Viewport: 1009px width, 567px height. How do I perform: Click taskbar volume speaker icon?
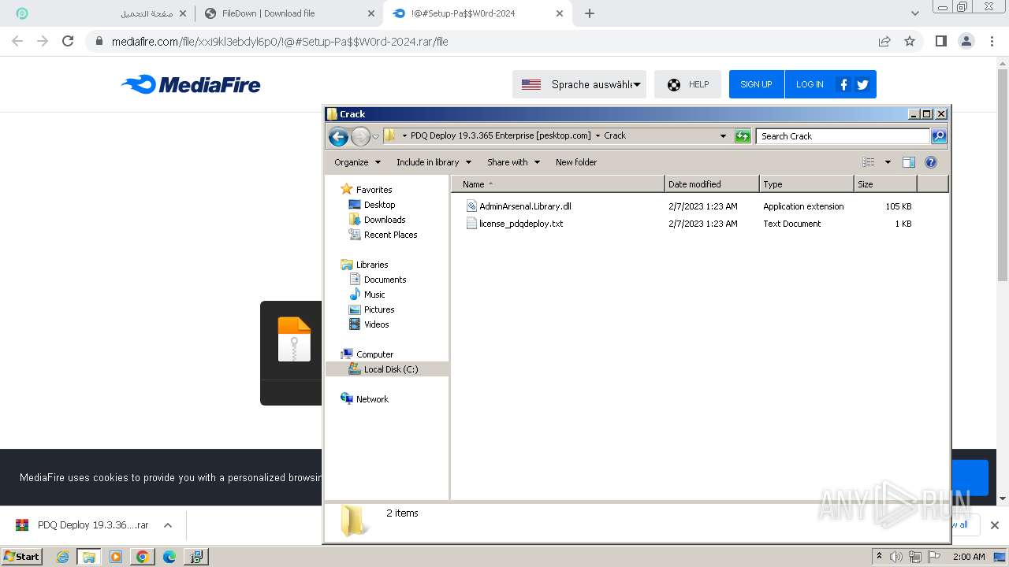point(896,557)
